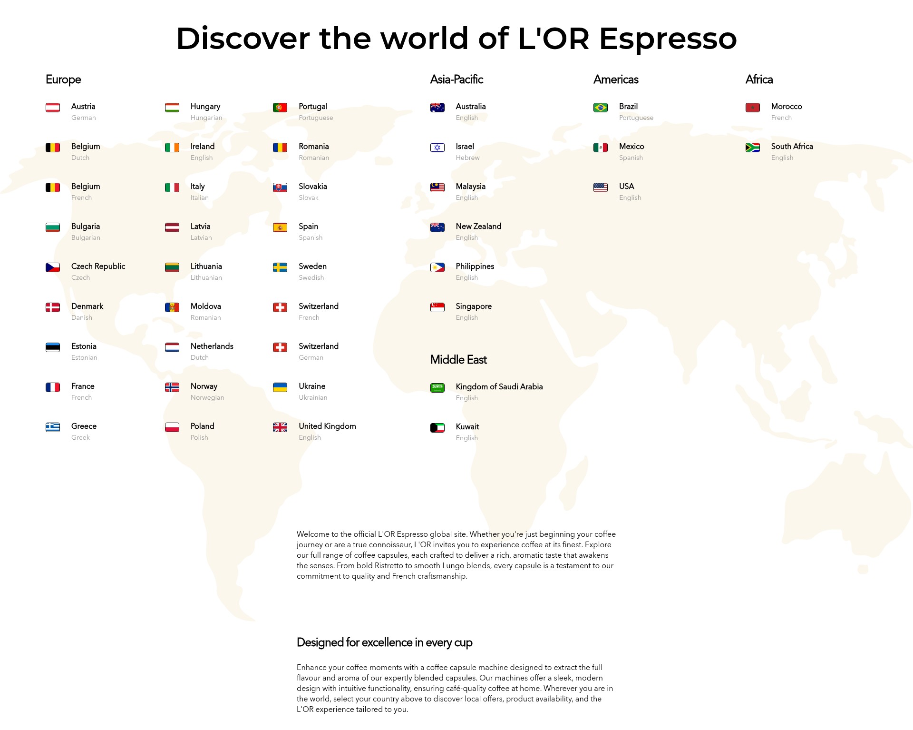Click the Europe region heading
Screen dimensions: 913x730
pos(63,79)
